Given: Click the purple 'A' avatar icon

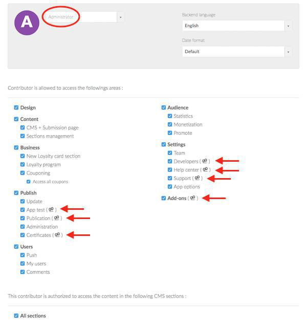Looking at the screenshot, I should point(27,23).
